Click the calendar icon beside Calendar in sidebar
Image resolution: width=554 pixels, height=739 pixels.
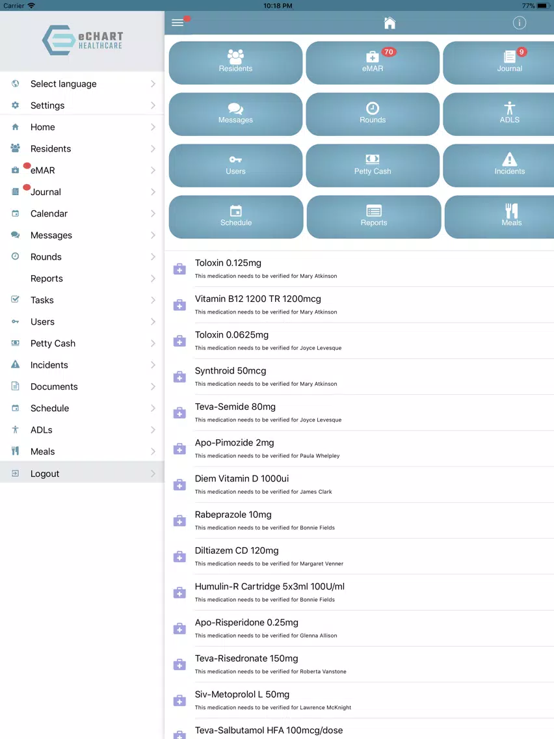click(15, 213)
